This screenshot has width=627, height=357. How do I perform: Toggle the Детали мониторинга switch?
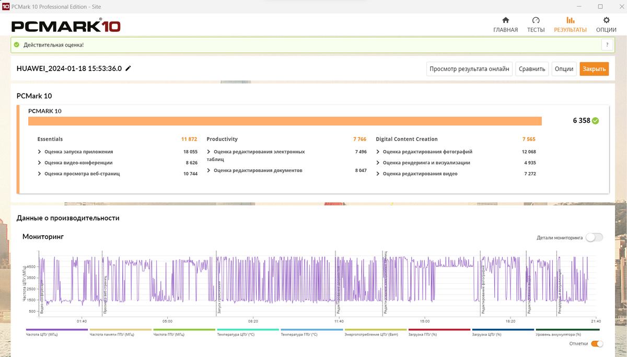[594, 237]
